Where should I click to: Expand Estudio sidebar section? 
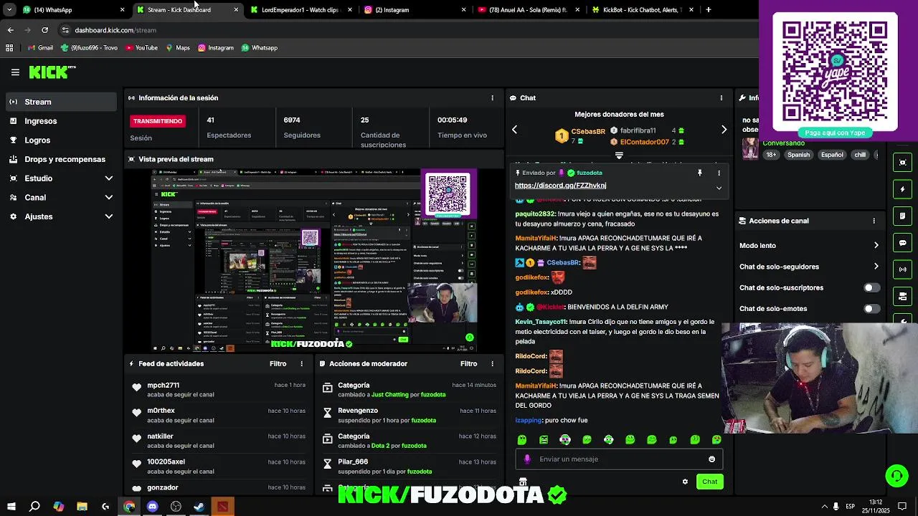(x=109, y=178)
